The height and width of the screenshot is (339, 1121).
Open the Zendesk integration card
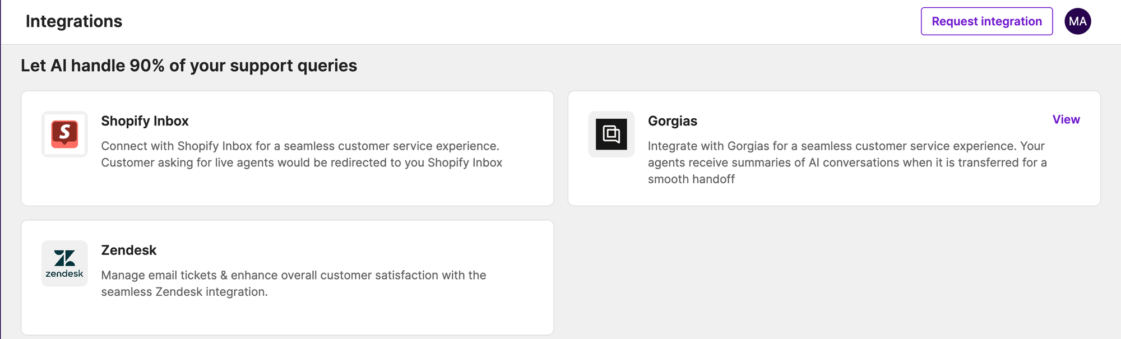[x=288, y=277]
